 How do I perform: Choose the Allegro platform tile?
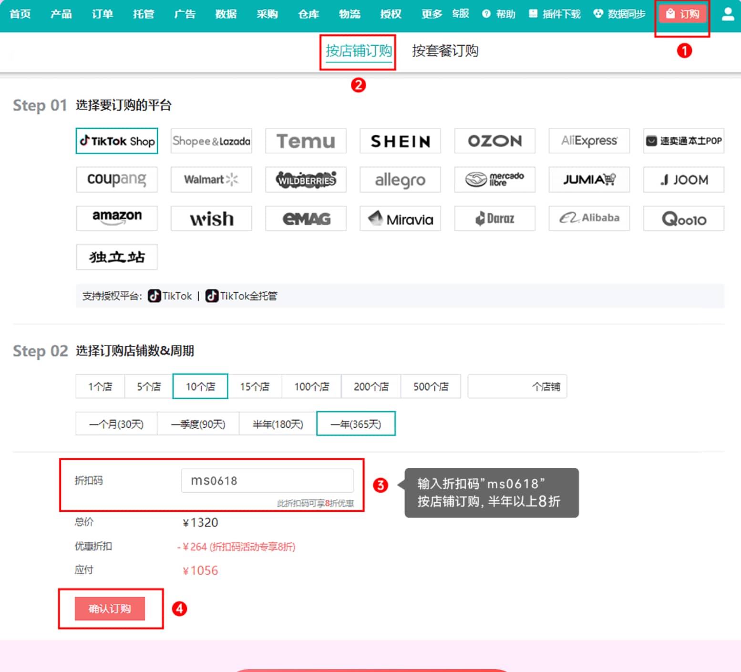tap(400, 179)
